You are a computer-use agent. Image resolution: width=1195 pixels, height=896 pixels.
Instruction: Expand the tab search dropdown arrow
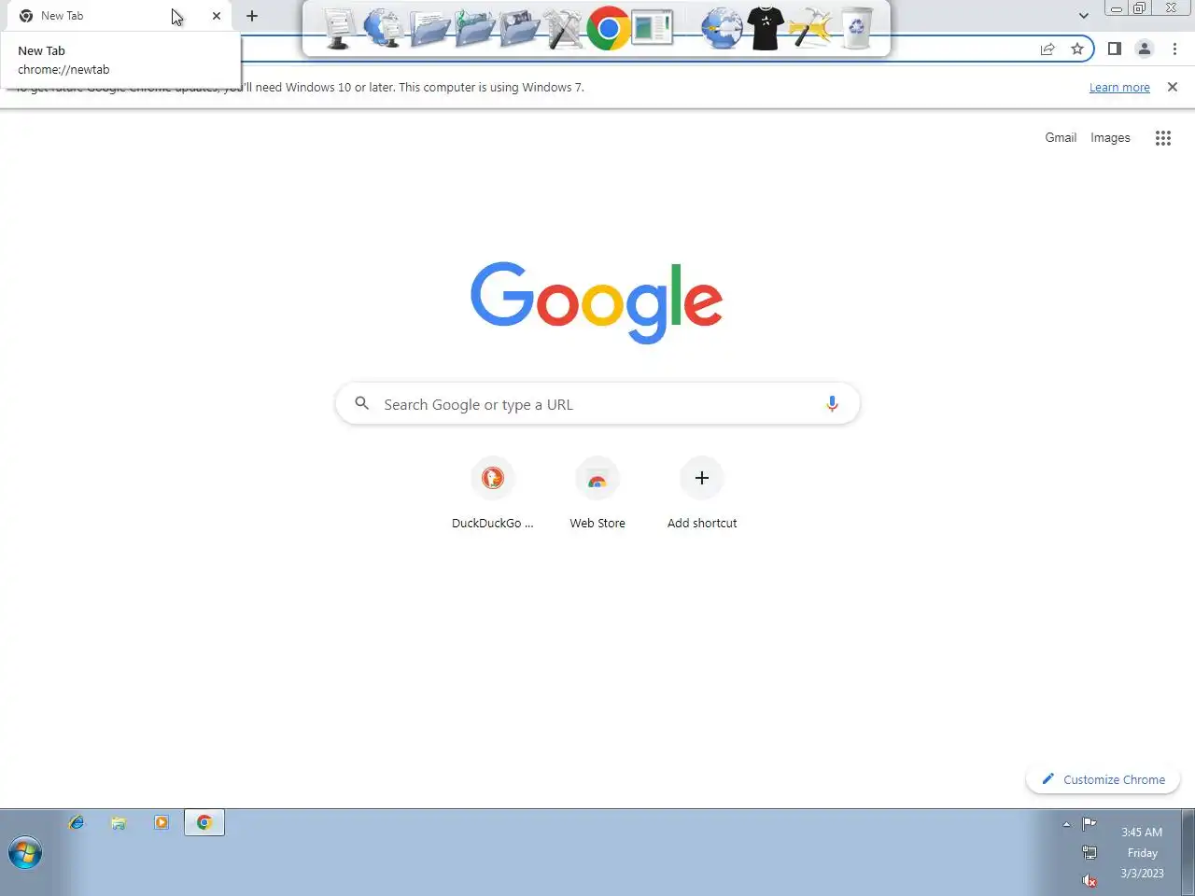click(x=1083, y=16)
